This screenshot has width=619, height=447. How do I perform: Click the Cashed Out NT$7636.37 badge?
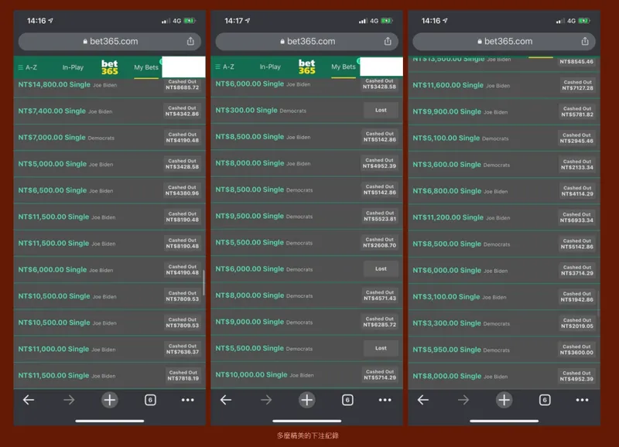183,349
